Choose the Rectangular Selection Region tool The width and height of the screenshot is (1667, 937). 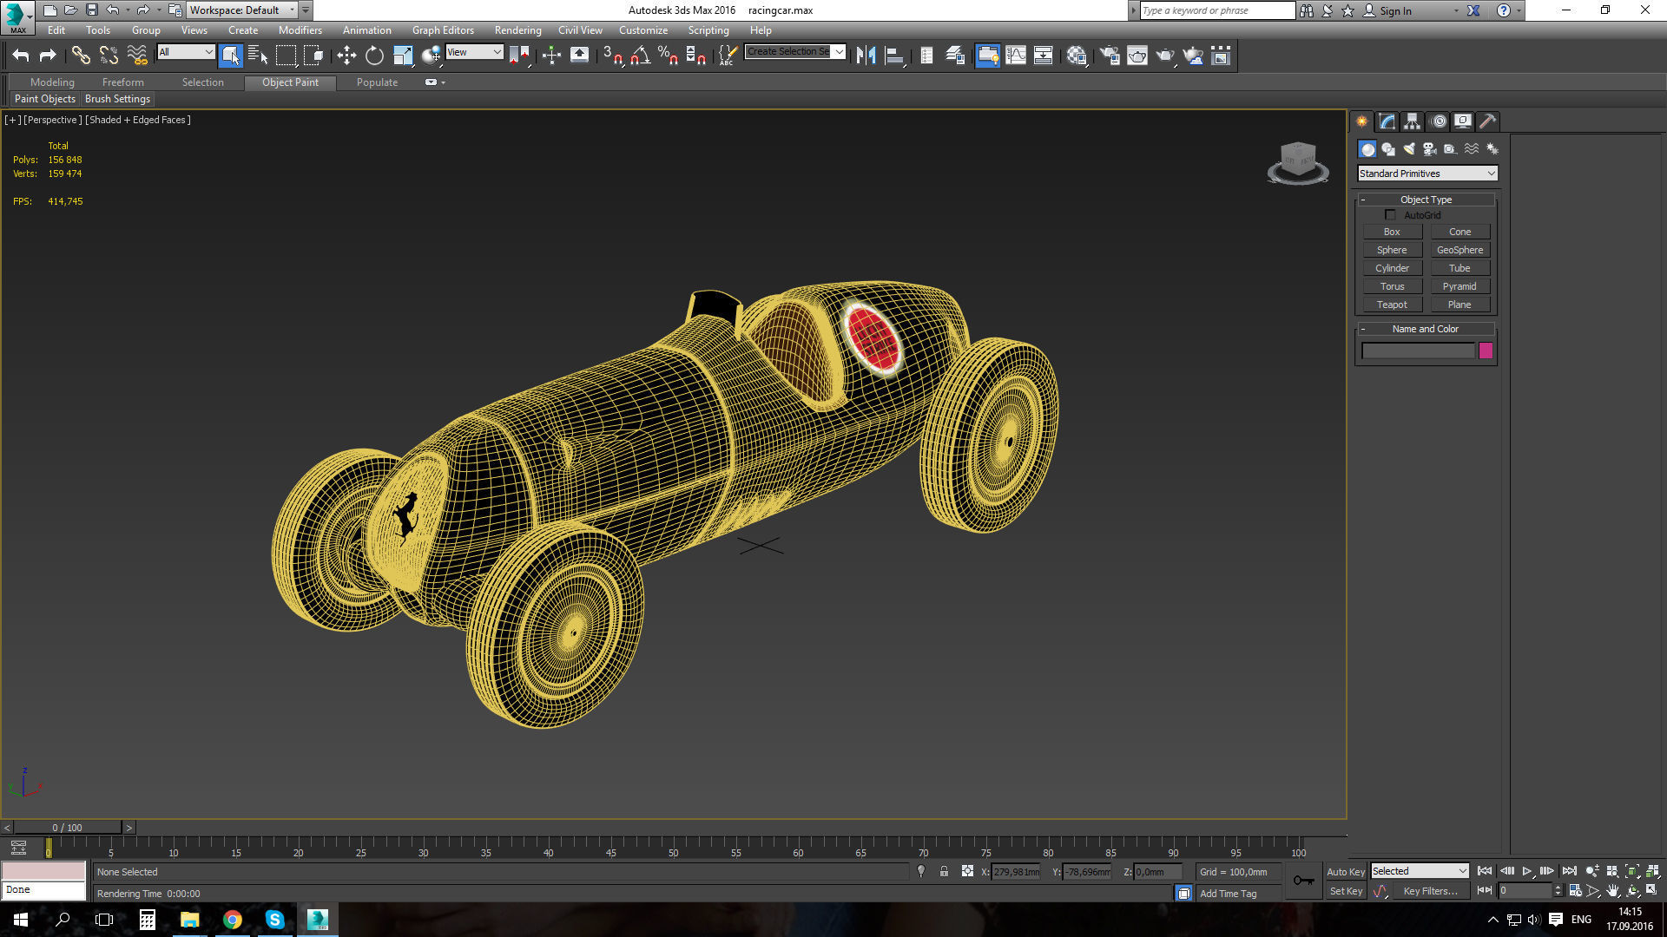click(286, 56)
